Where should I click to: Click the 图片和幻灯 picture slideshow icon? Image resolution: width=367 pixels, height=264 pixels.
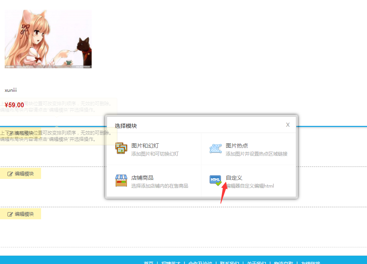121,148
